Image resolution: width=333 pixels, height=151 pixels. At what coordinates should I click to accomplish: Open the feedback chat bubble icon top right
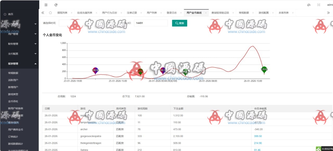pyautogui.click(x=309, y=5)
